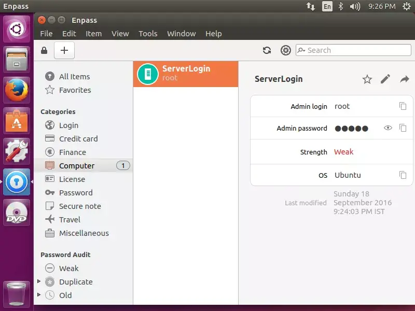Viewport: 415px width, 311px height.
Task: Open the Edit menu
Action: click(69, 34)
